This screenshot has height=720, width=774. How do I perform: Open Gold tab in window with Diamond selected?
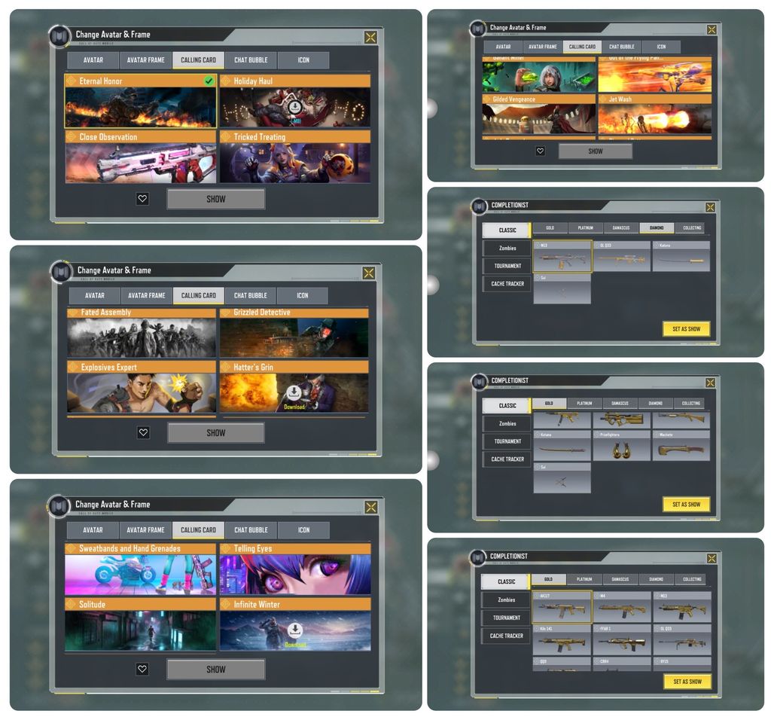point(550,227)
